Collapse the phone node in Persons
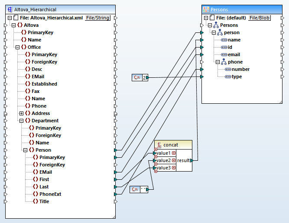This screenshot has height=223, width=289. [218, 62]
